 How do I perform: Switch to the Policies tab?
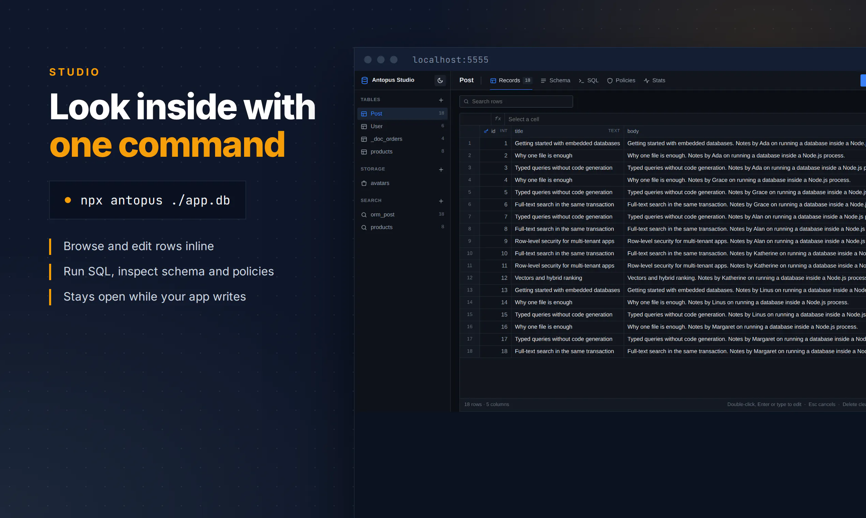click(x=621, y=80)
